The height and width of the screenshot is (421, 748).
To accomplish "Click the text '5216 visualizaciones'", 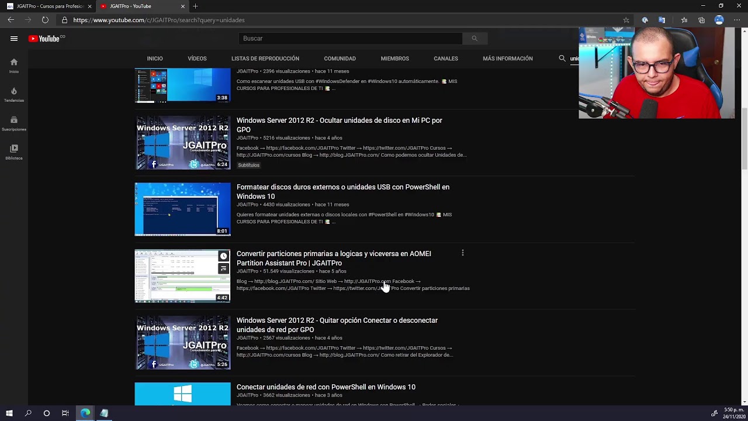I will click(286, 138).
